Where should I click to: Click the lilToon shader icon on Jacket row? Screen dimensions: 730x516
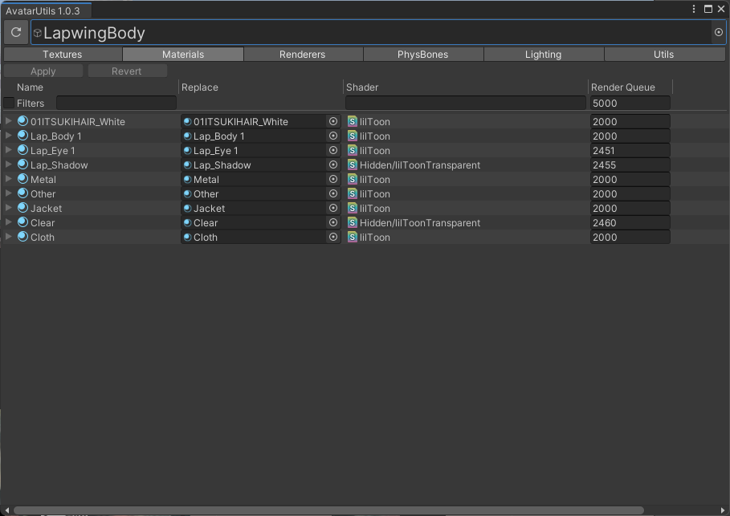tap(353, 209)
